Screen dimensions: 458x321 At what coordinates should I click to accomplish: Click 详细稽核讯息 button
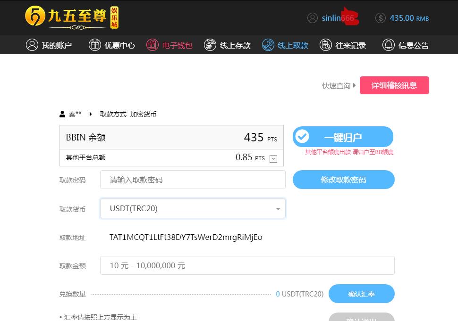tap(394, 85)
